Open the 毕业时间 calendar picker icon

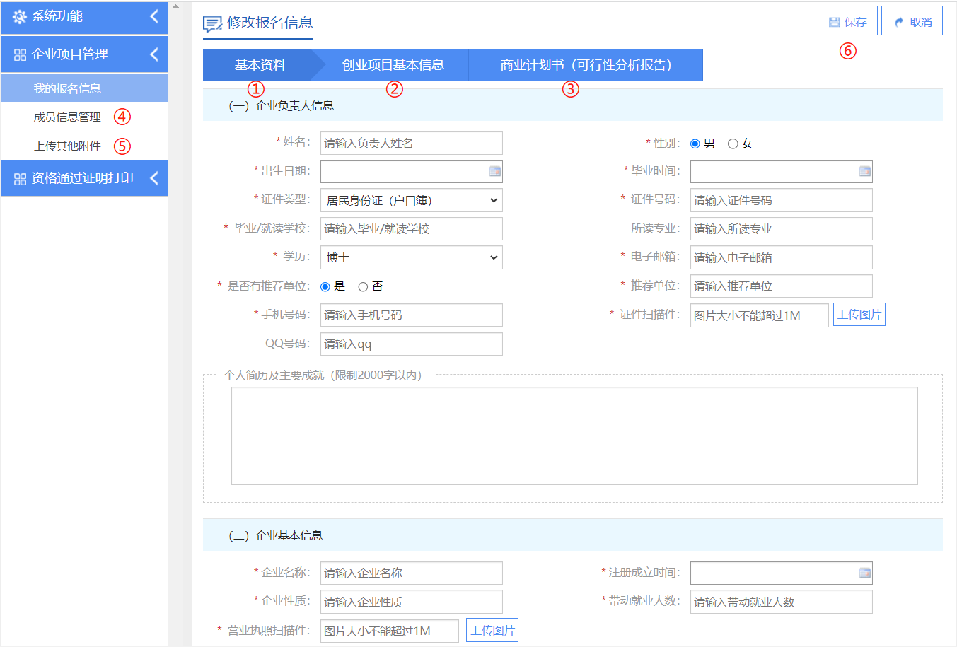tap(865, 171)
